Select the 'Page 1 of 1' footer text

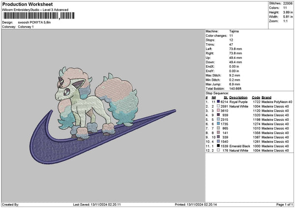(285, 205)
